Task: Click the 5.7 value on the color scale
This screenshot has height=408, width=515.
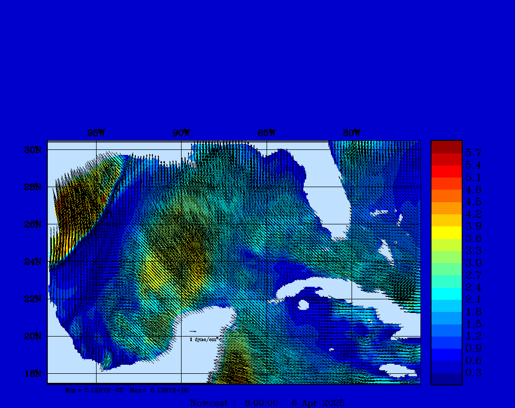Action: pos(473,153)
